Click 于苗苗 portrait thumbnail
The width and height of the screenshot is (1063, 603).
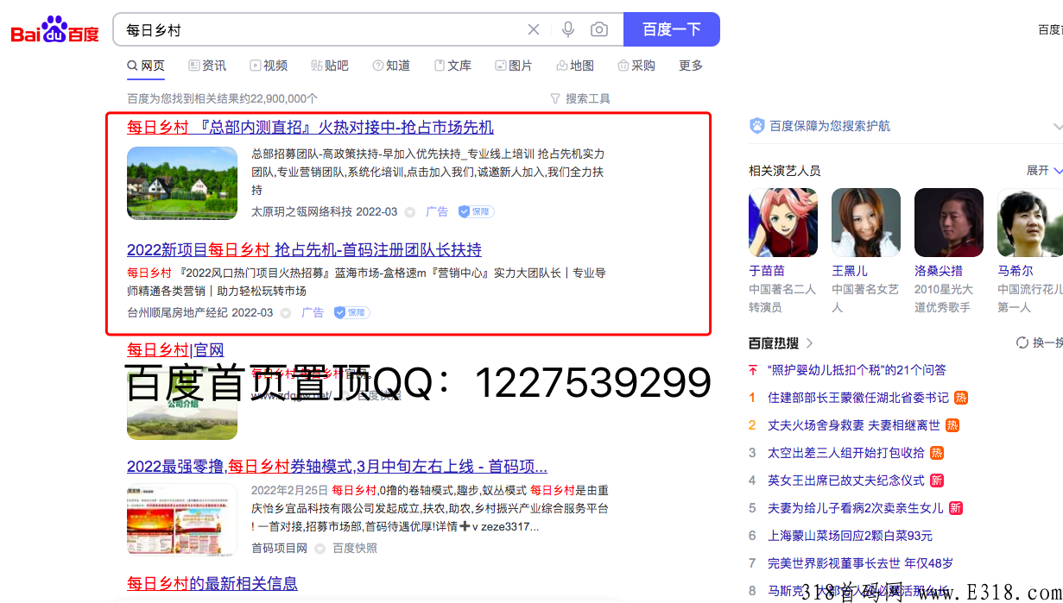click(783, 223)
